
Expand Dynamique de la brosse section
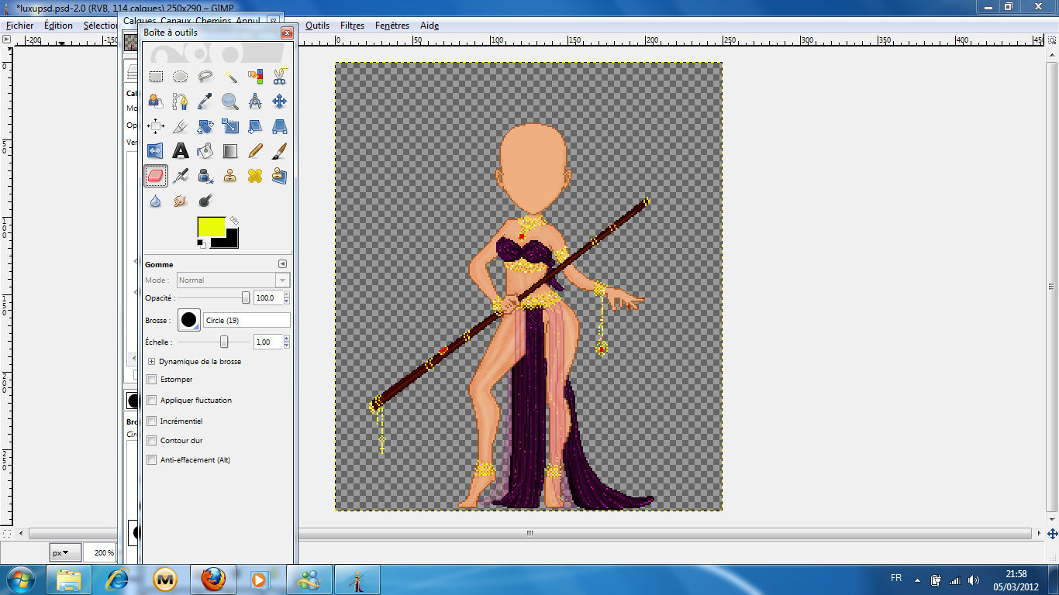151,362
